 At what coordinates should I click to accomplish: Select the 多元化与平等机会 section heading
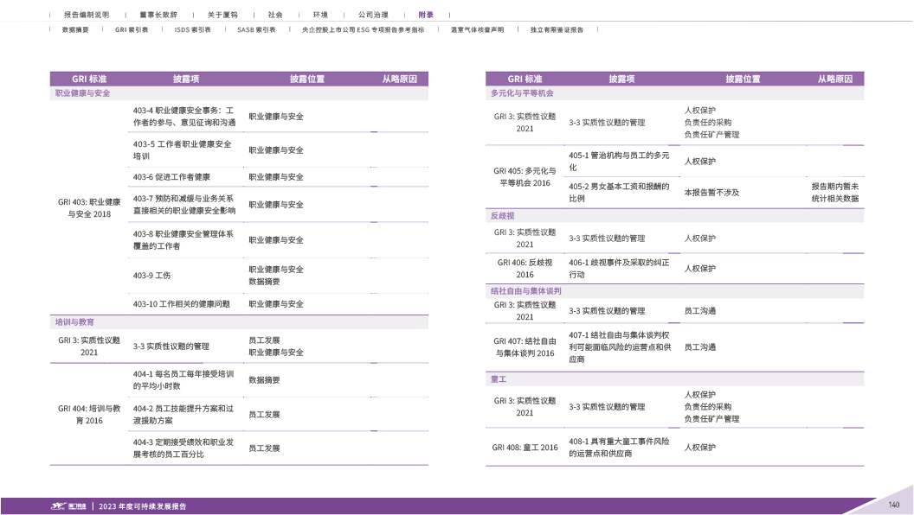coord(522,92)
